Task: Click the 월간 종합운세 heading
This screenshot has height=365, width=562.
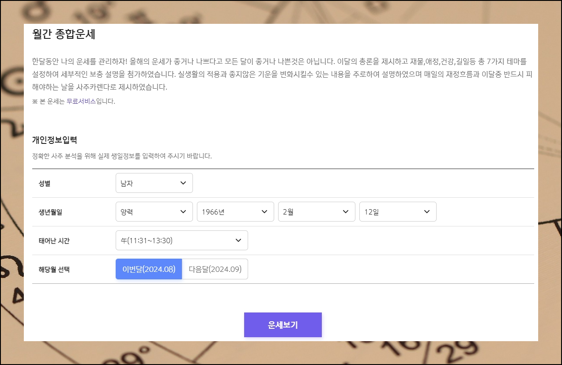Action: tap(64, 34)
